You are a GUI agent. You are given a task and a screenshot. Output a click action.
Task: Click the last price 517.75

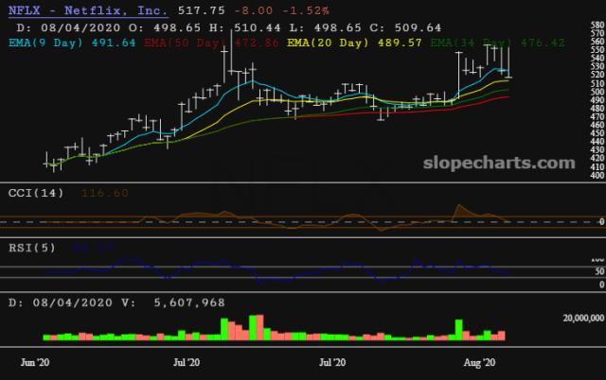202,10
